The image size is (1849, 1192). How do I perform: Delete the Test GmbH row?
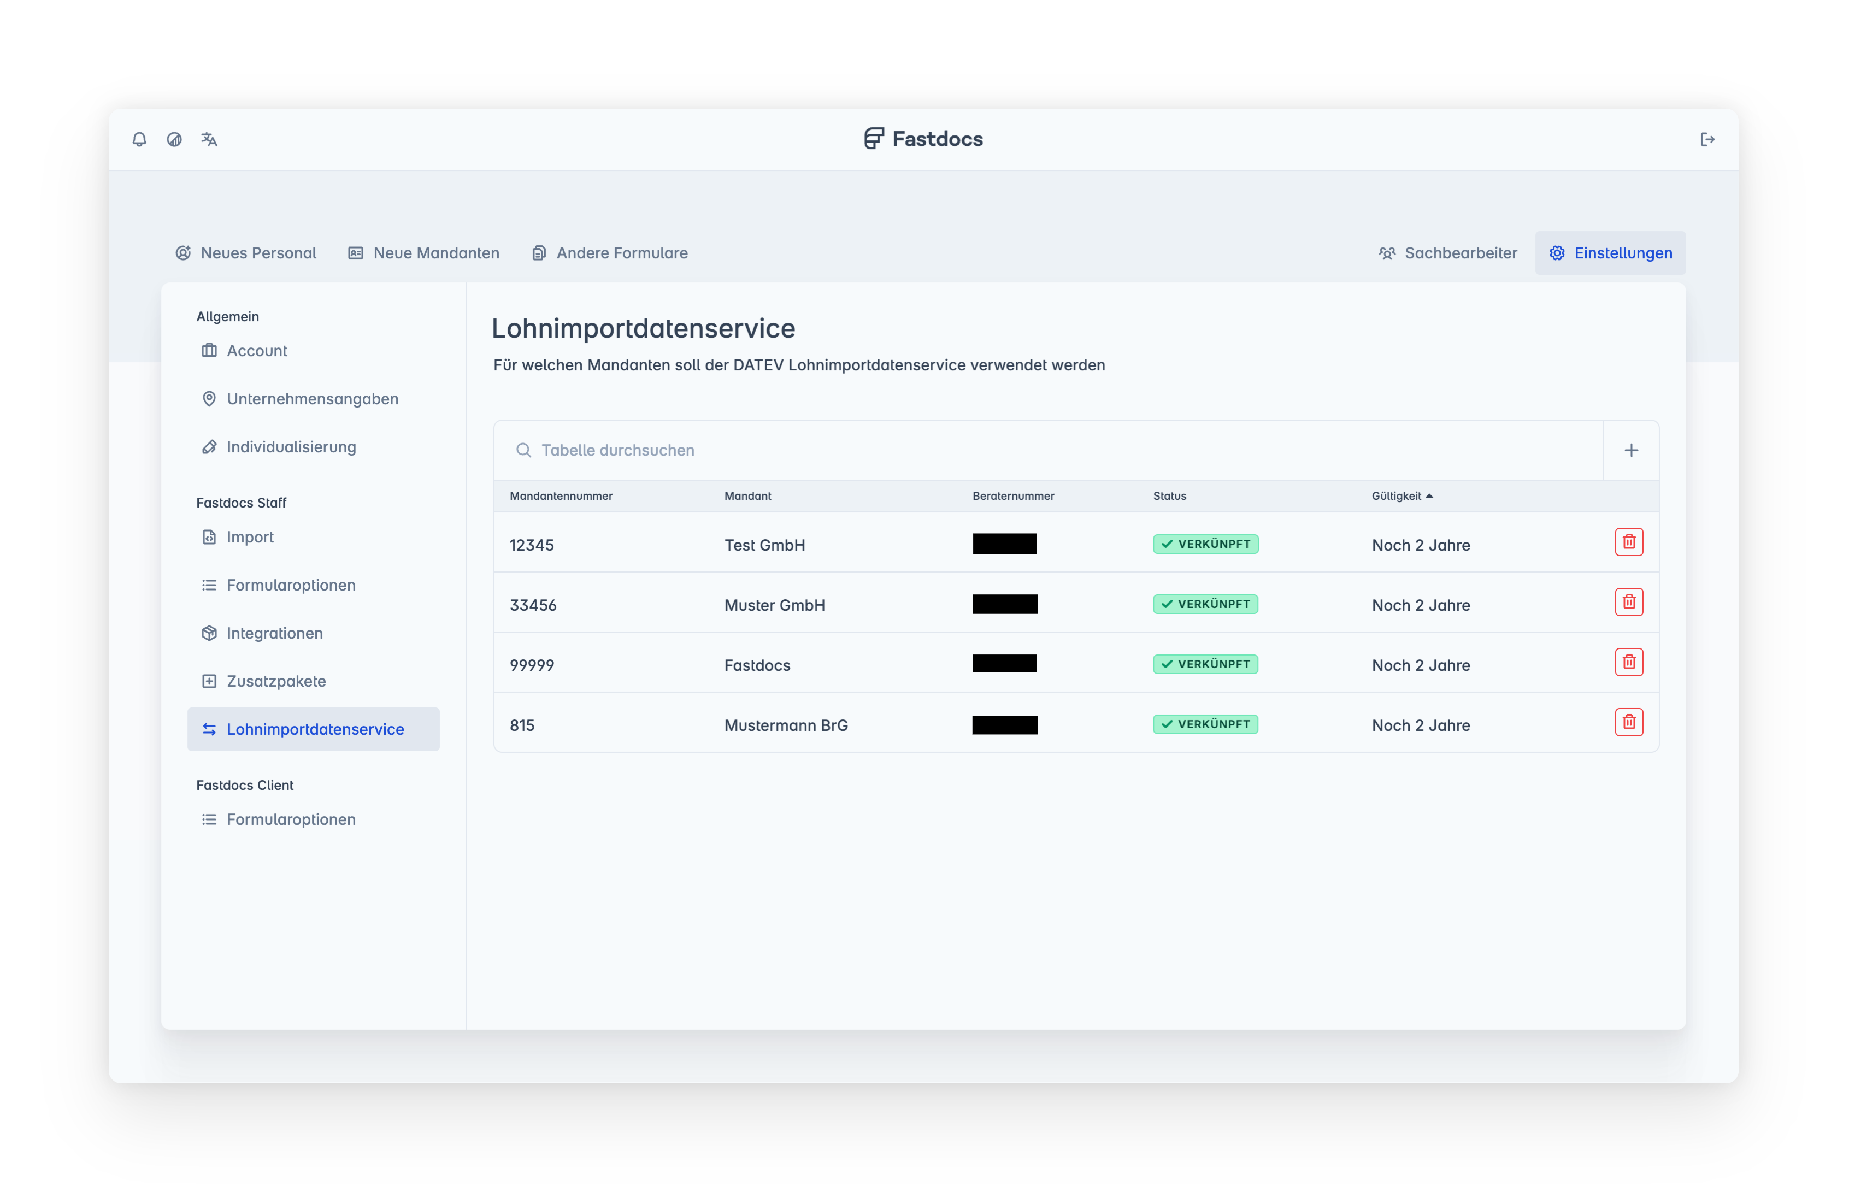click(x=1628, y=542)
